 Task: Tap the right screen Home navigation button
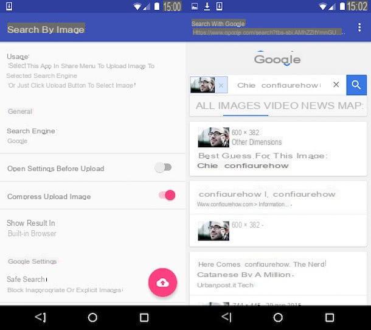(278, 317)
